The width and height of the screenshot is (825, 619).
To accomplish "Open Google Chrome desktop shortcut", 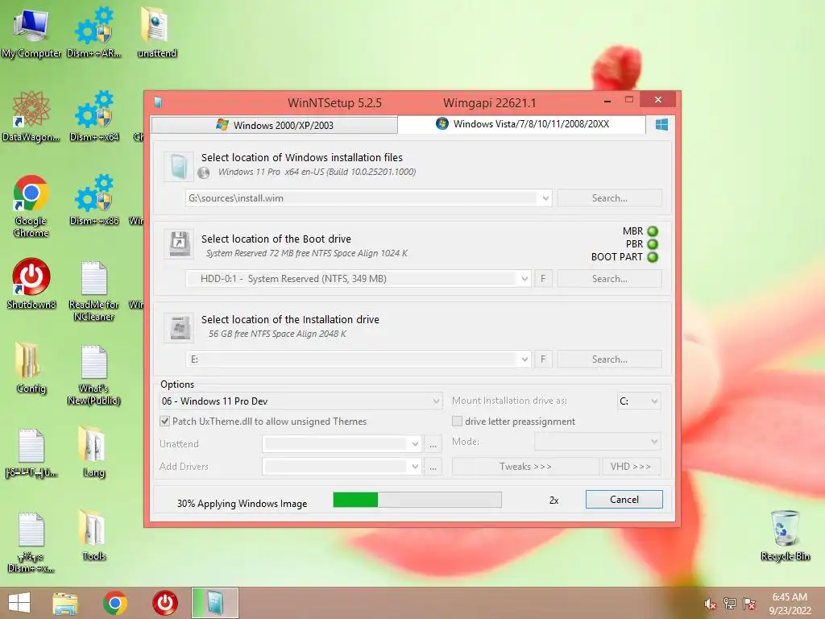I will (x=31, y=206).
